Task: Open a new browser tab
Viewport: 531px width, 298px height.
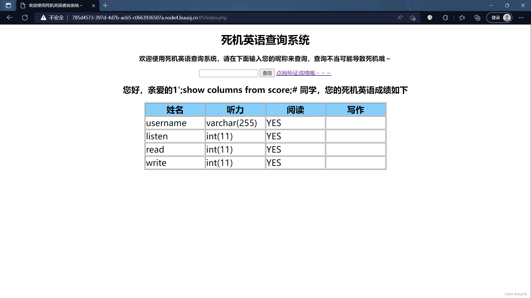Action: pos(105,6)
